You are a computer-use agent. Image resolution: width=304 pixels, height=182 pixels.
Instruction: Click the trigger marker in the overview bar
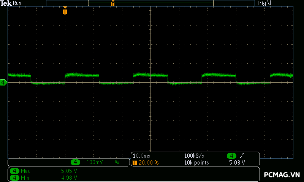point(113,3)
